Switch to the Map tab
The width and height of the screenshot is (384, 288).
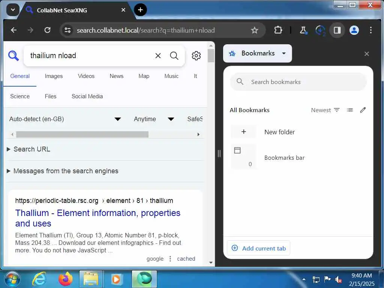coord(144,76)
